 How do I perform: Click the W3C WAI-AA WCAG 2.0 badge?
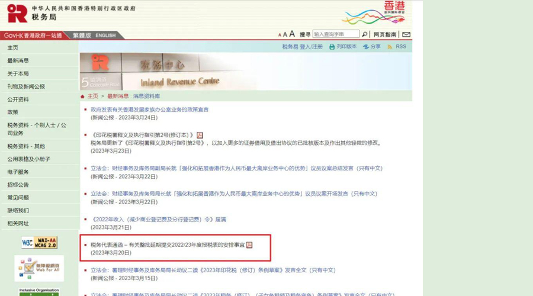click(40, 243)
